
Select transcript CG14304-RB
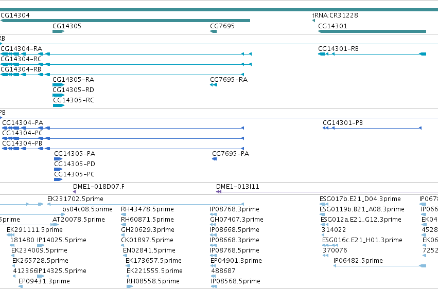pos(122,75)
